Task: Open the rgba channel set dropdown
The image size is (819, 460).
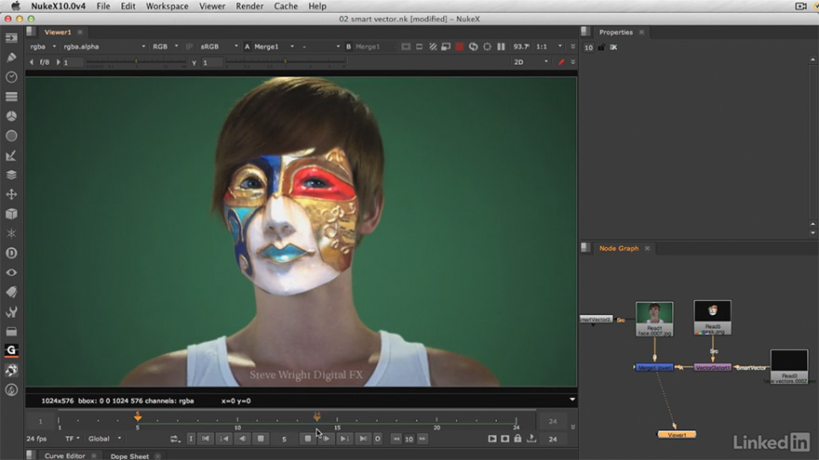Action: [x=43, y=46]
